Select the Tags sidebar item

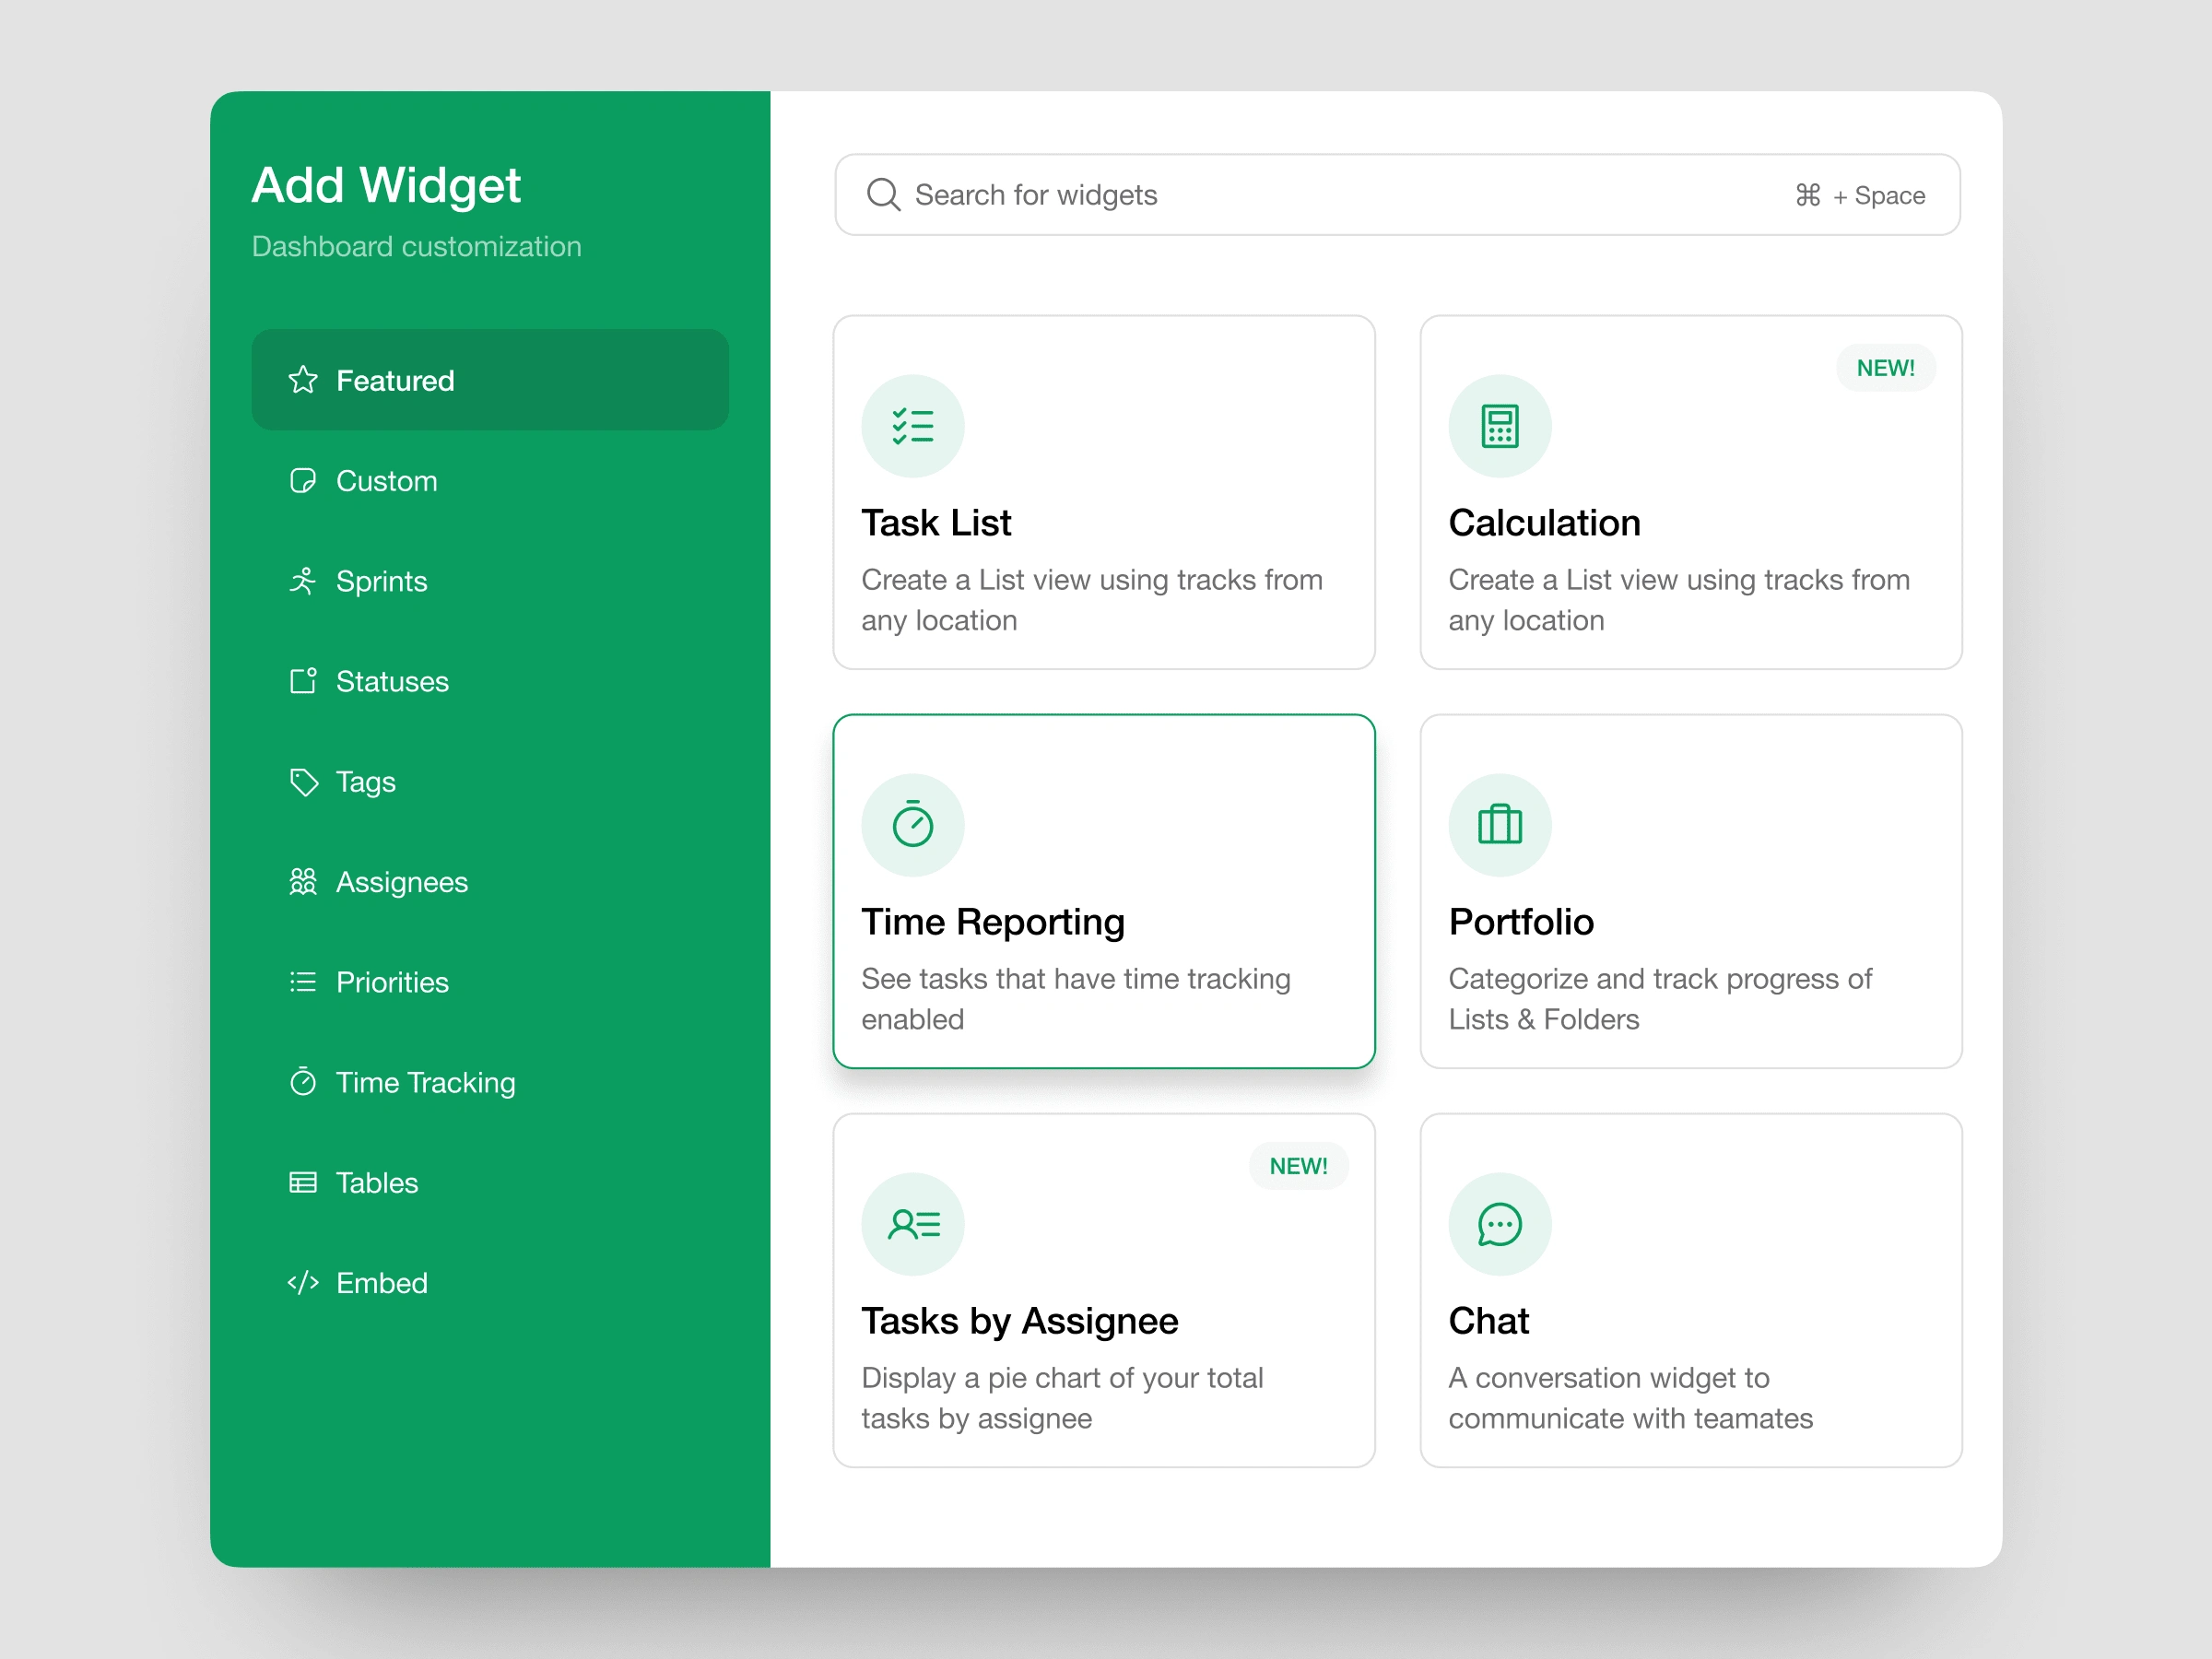tap(365, 782)
